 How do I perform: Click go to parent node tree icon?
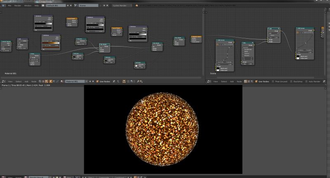tap(118, 81)
